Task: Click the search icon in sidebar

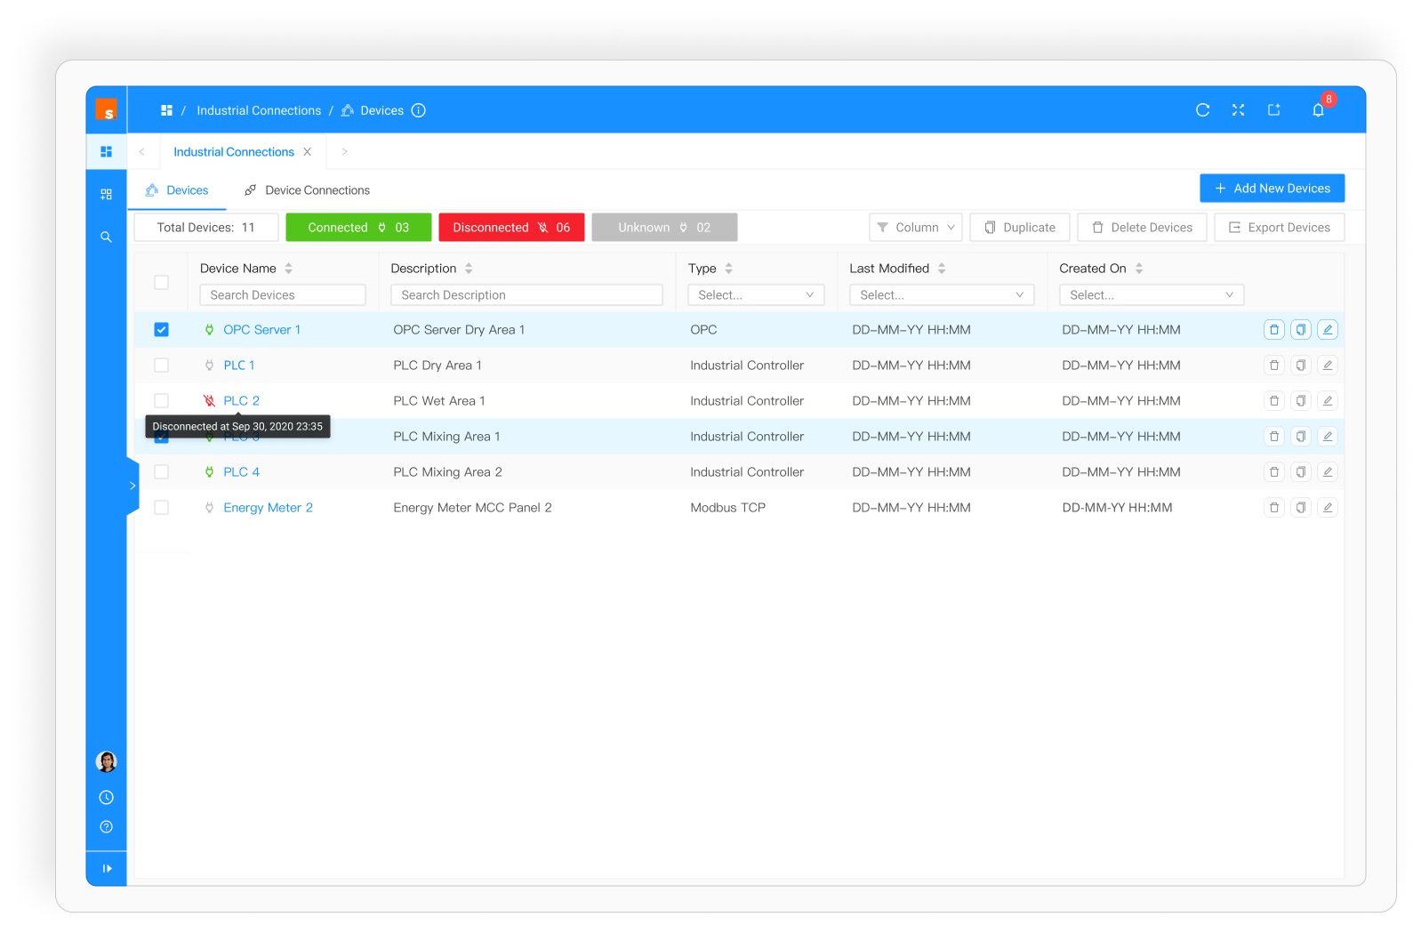Action: point(106,237)
